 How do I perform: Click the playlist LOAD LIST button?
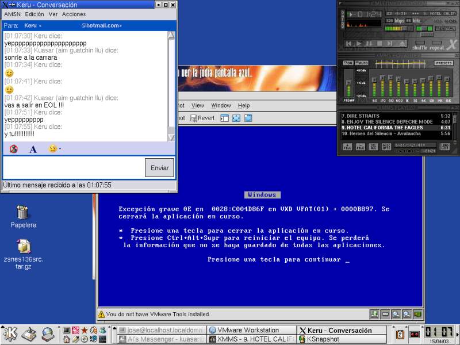point(444,147)
